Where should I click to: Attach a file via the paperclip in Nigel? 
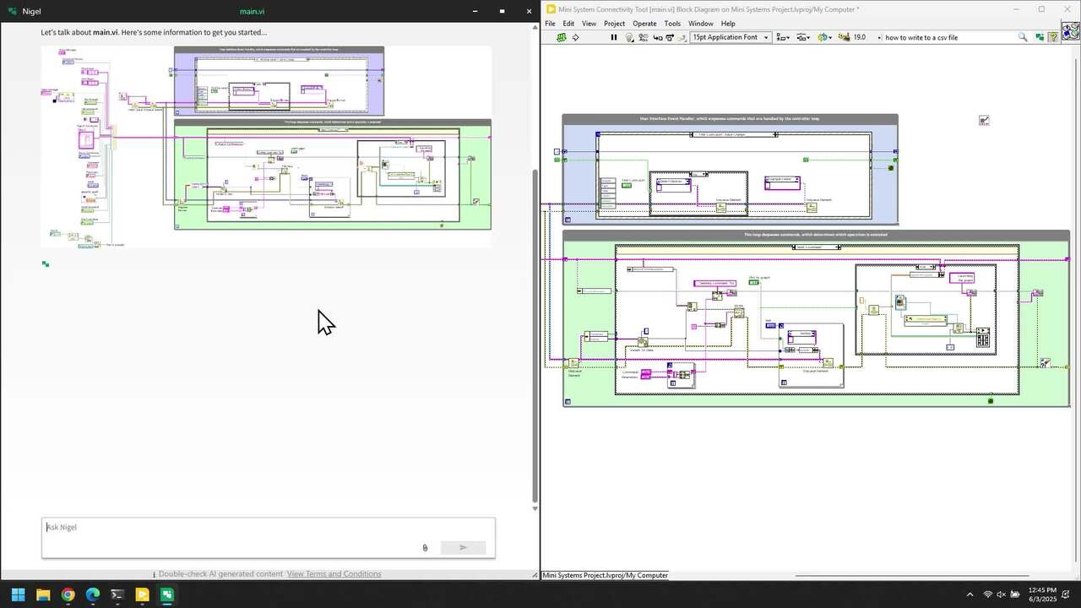click(425, 547)
